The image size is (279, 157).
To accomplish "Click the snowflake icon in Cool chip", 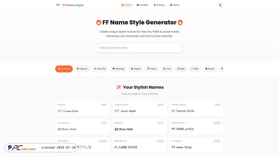I will 164,69.
